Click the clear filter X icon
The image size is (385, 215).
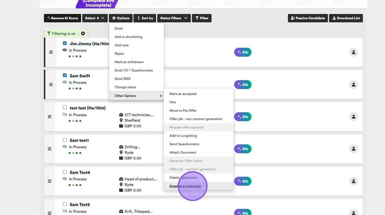pos(83,34)
